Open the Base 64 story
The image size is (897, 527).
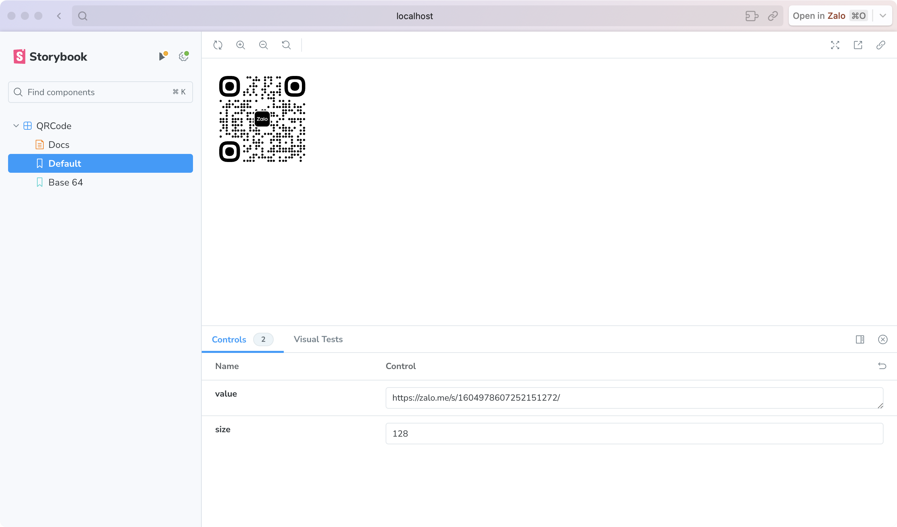tap(66, 182)
